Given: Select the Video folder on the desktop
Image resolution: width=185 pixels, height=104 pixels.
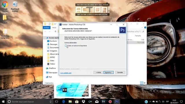Looking at the screenshot, I should 5,19.
